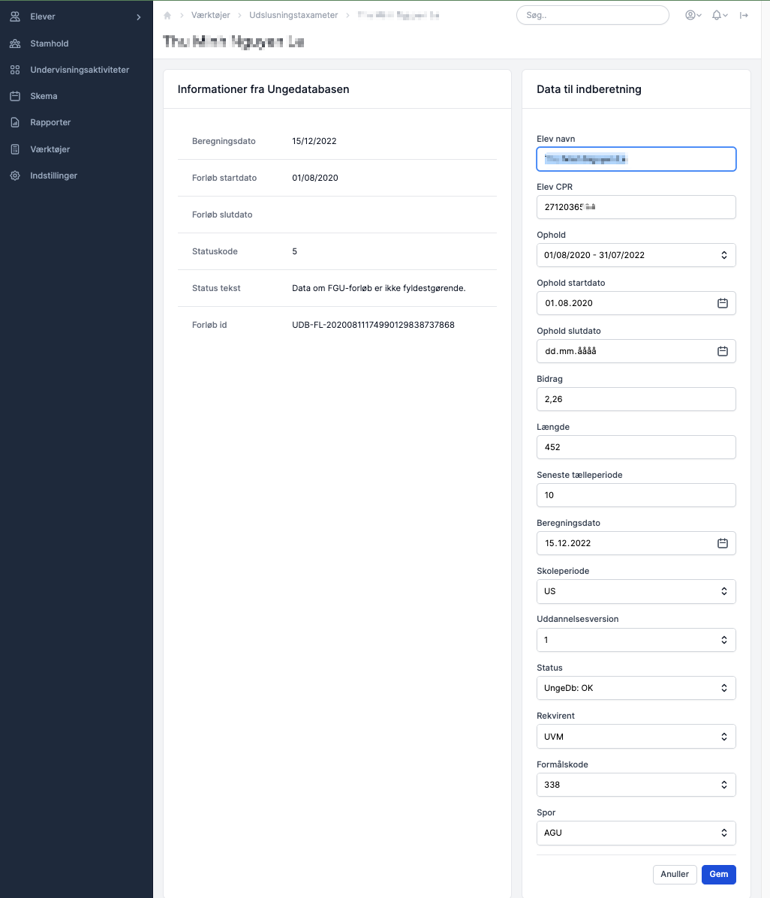Click the Rapporter document icon
The image size is (770, 898).
[x=16, y=122]
